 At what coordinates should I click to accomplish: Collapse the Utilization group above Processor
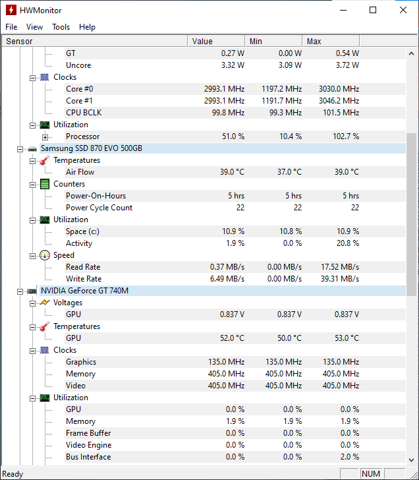point(32,125)
